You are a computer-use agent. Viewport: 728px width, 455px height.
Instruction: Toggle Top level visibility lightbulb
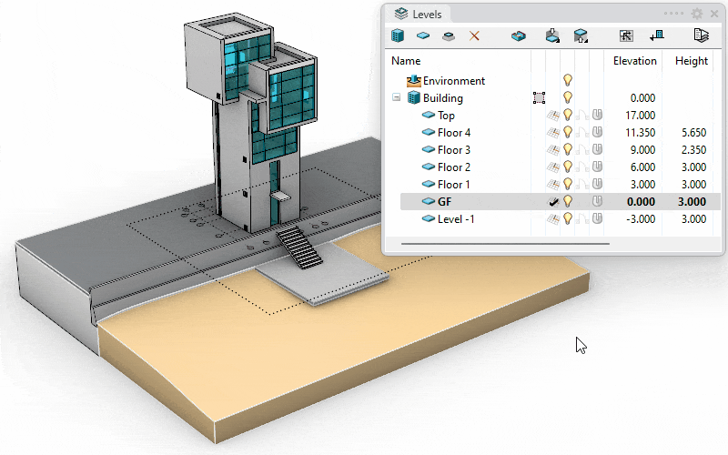[x=567, y=115]
